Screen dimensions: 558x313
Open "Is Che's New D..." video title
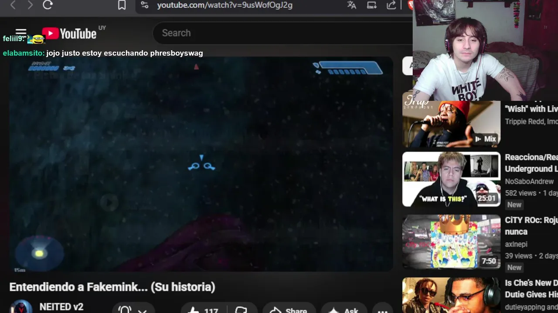tap(531, 289)
